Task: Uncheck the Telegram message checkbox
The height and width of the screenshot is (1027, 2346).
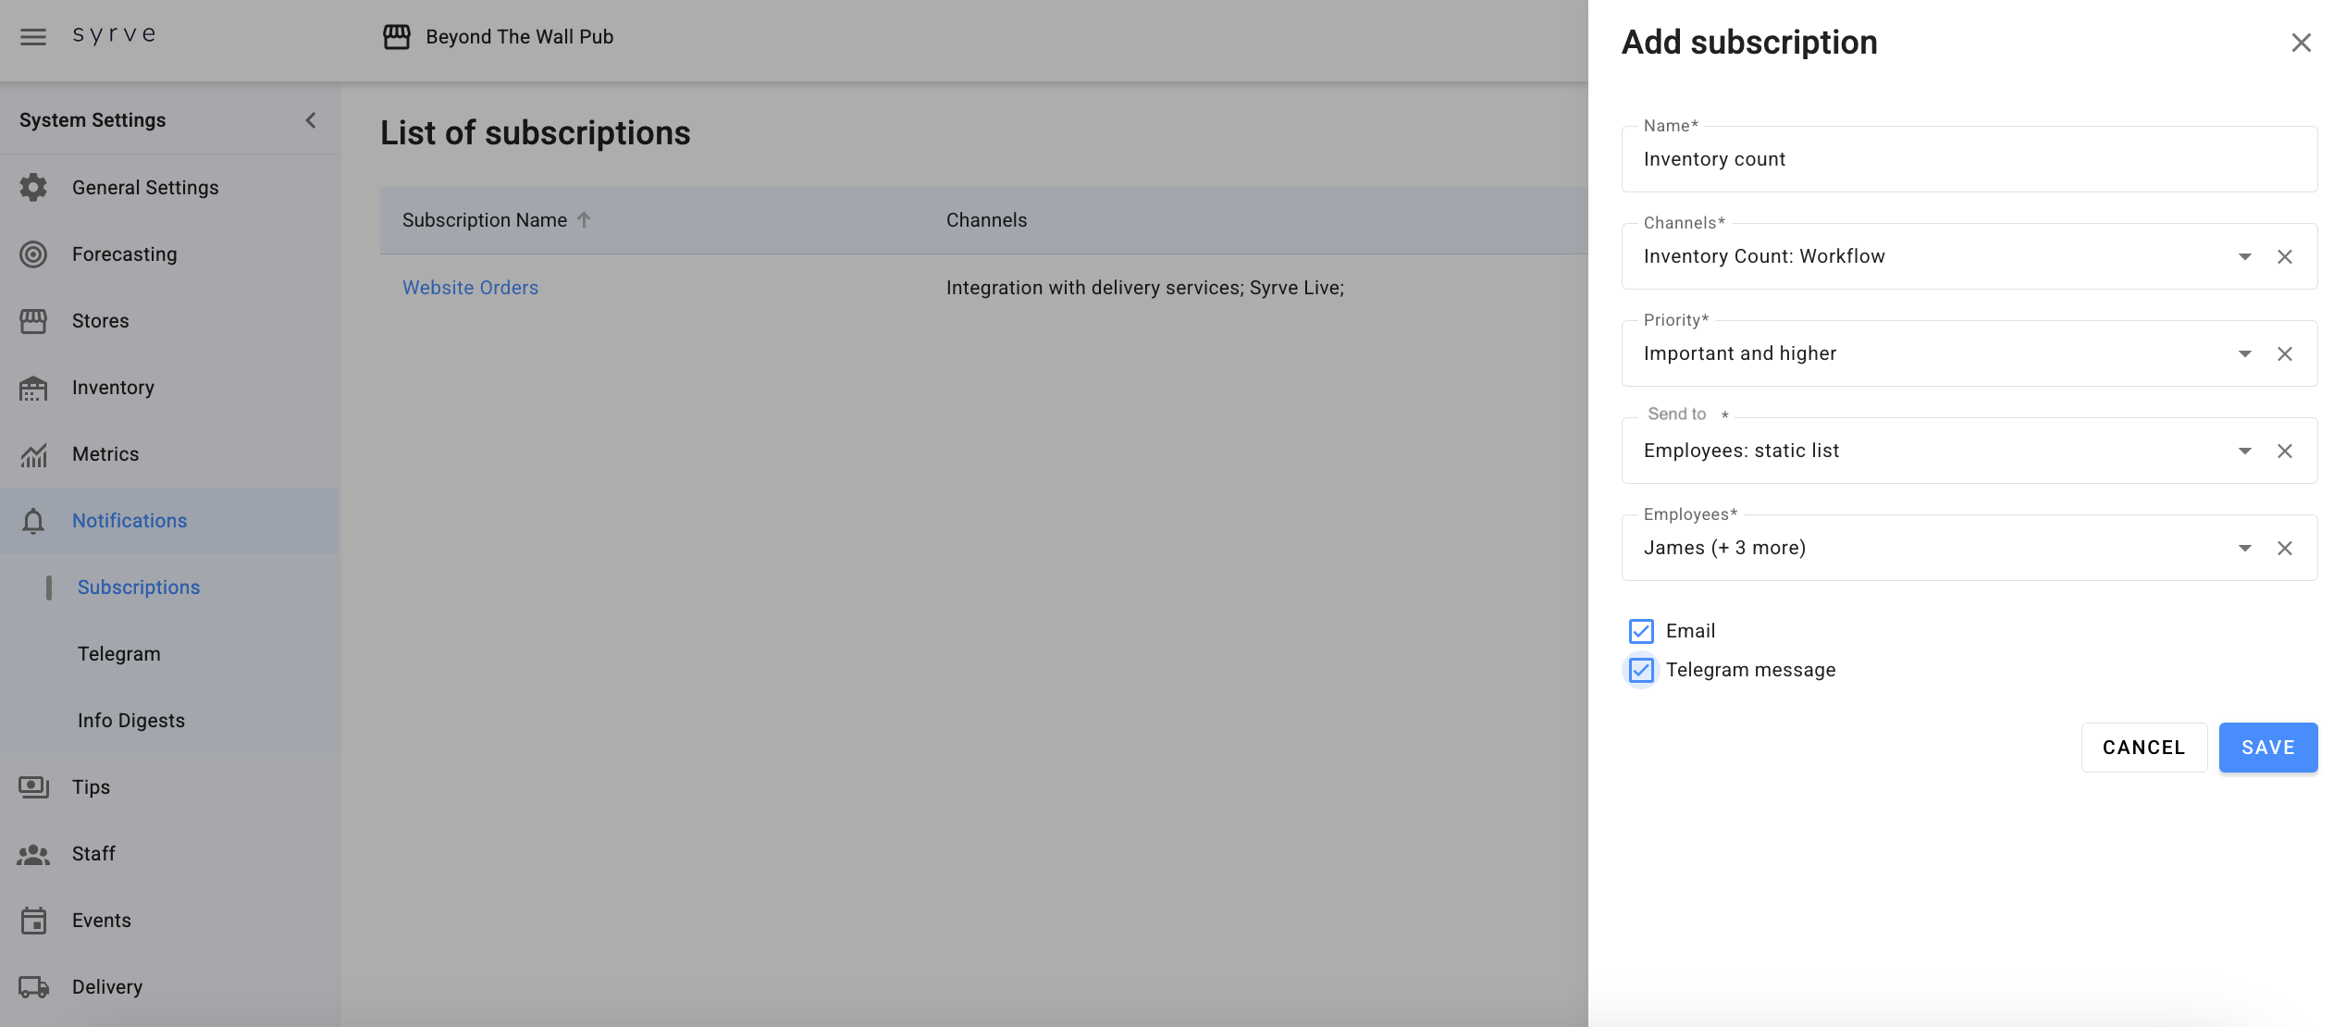Action: tap(1641, 670)
